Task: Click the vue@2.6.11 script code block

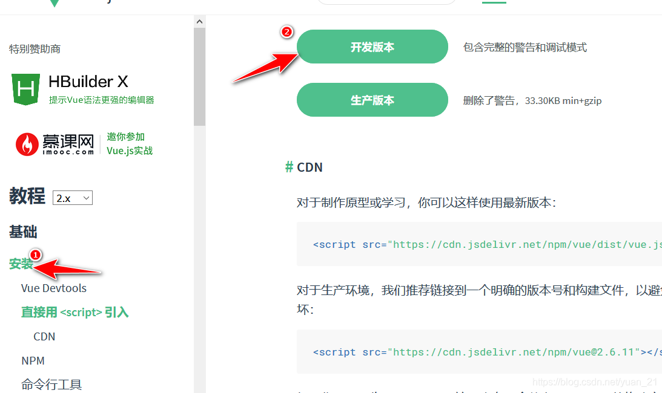Action: (x=479, y=352)
